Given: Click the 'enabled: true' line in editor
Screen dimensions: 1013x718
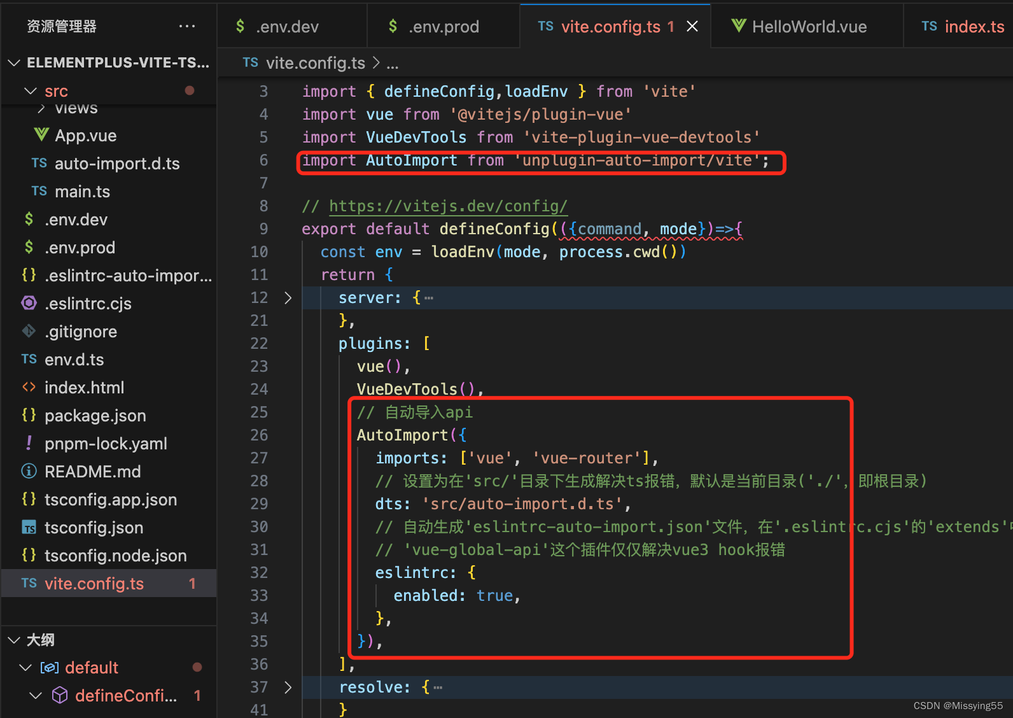Looking at the screenshot, I should [457, 596].
